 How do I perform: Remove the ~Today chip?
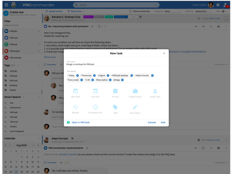pos(77,75)
